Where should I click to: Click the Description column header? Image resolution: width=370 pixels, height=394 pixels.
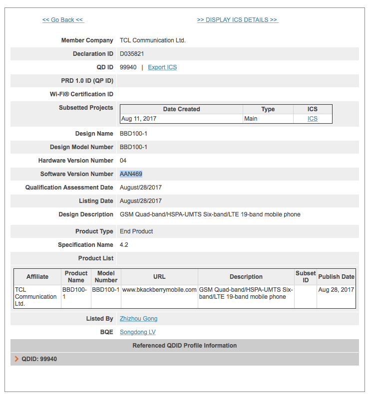tap(246, 277)
